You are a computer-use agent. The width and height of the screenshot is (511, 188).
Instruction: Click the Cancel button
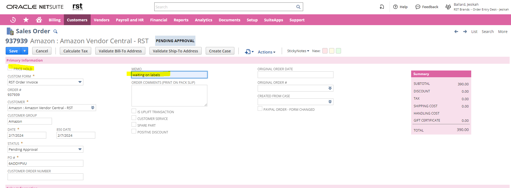pyautogui.click(x=42, y=51)
